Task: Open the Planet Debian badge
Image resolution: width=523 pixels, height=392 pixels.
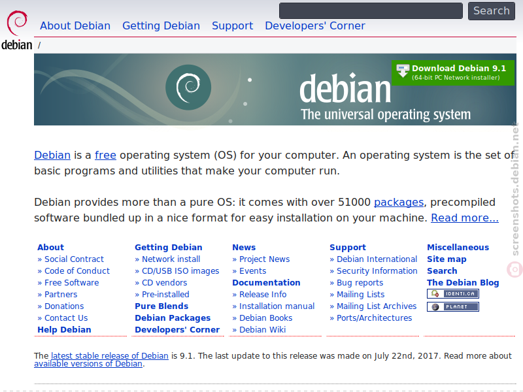Action: 453,306
